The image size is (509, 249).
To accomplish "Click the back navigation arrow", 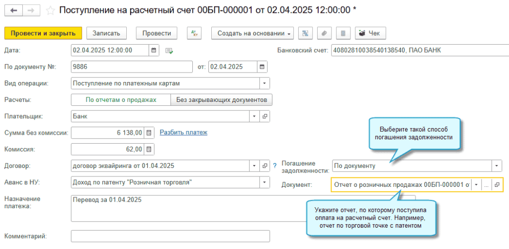I will pos(13,10).
